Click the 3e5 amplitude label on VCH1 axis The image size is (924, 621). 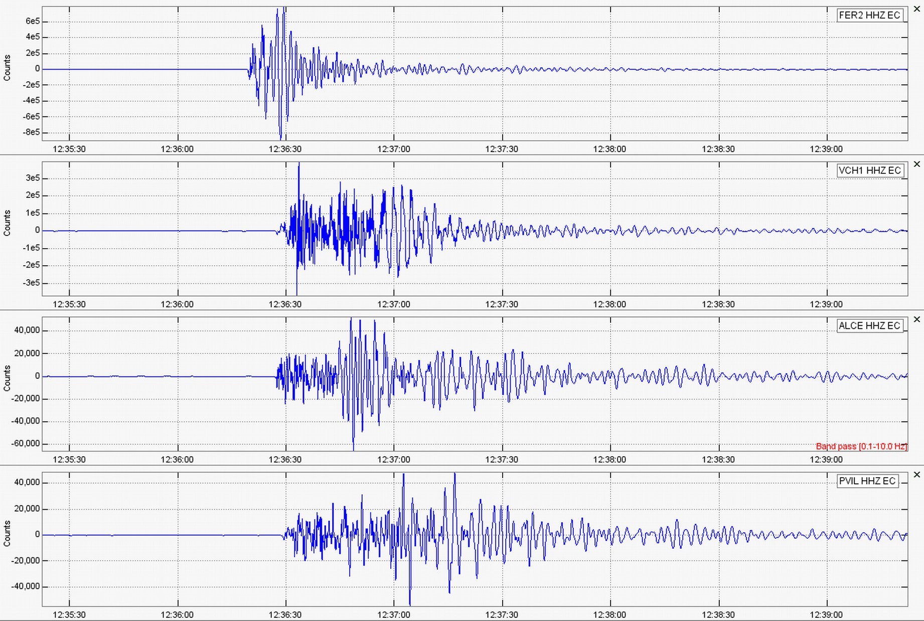[x=33, y=178]
